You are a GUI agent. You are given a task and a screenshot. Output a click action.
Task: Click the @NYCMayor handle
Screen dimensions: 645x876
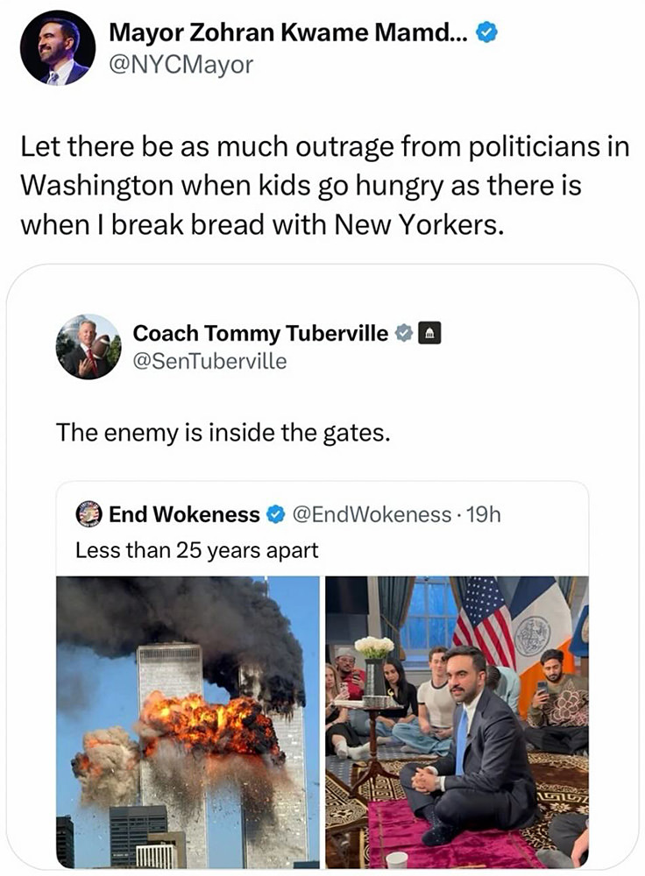pyautogui.click(x=181, y=64)
